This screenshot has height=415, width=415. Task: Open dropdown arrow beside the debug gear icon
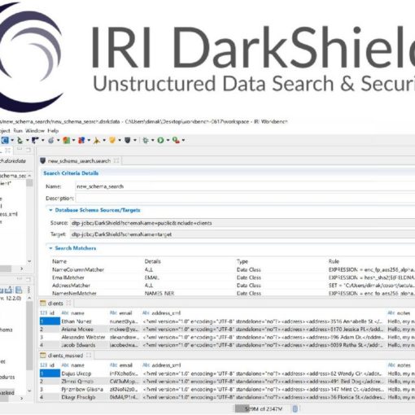pos(152,140)
